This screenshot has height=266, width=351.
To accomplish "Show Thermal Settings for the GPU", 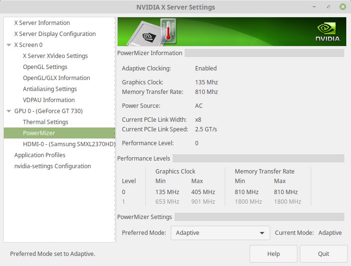I will tap(45, 122).
